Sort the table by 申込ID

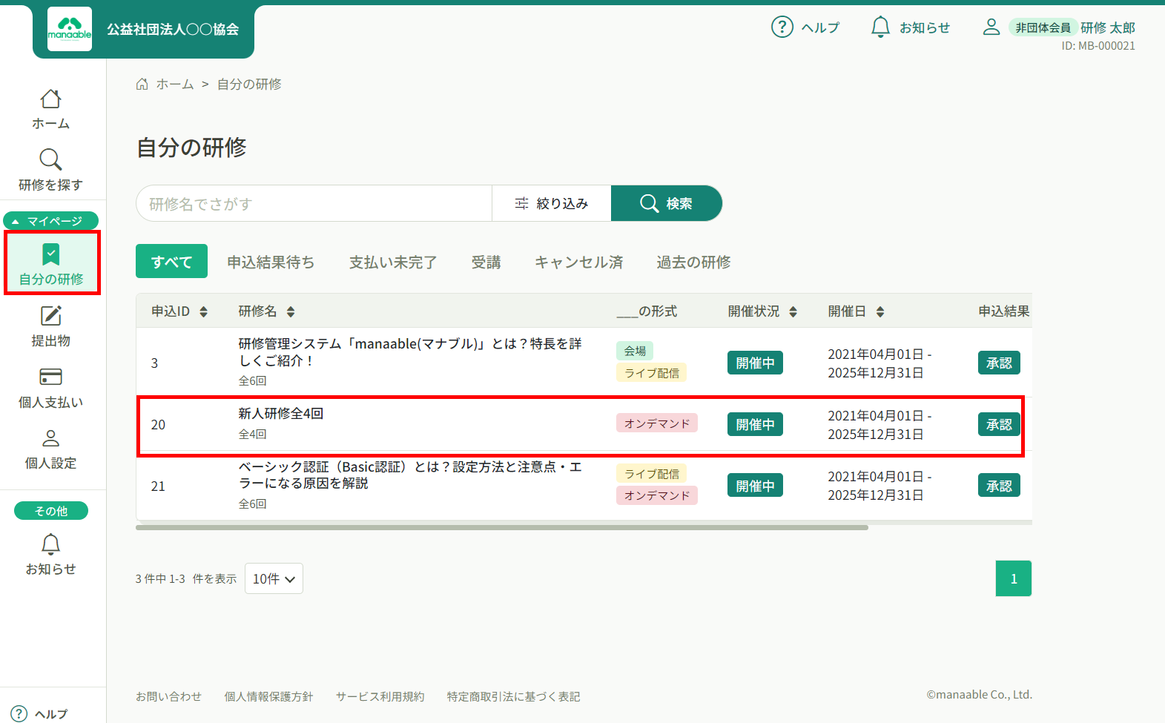(x=204, y=311)
